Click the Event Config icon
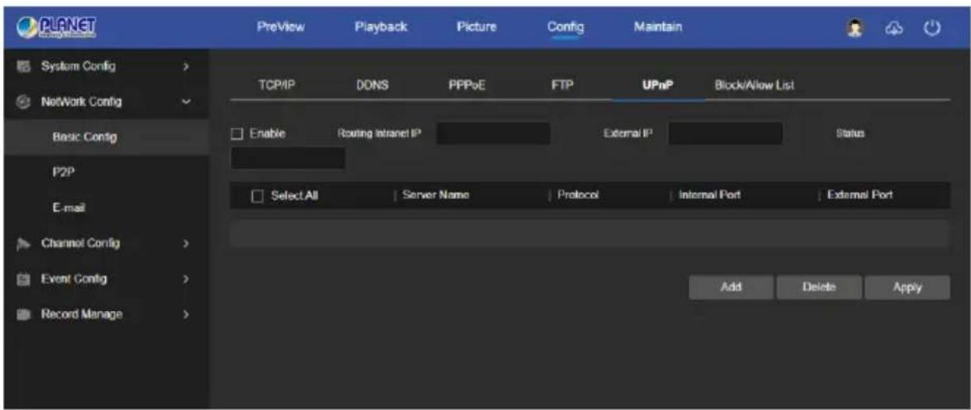 [21, 279]
